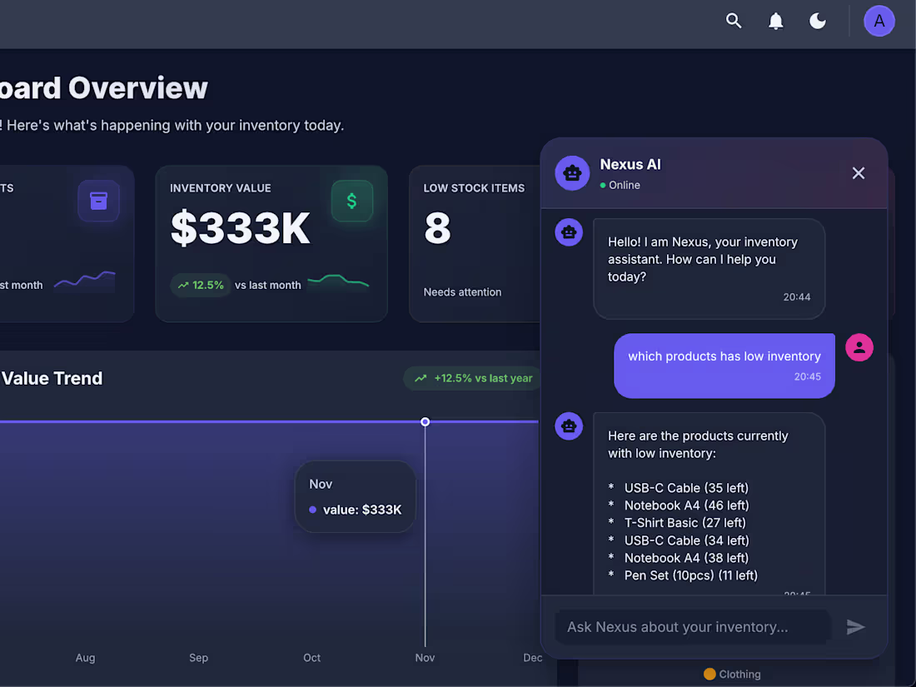916x687 pixels.
Task: Close the Nexus AI chat panel
Action: [859, 173]
